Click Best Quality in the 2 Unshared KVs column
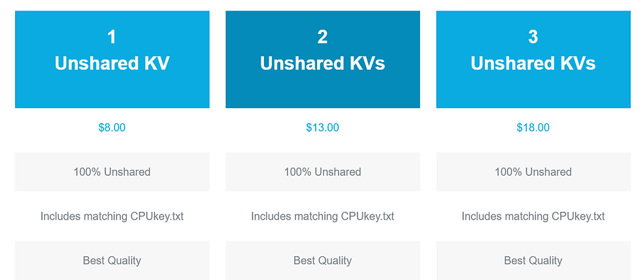Viewport: 642px width, 280px height. (322, 260)
